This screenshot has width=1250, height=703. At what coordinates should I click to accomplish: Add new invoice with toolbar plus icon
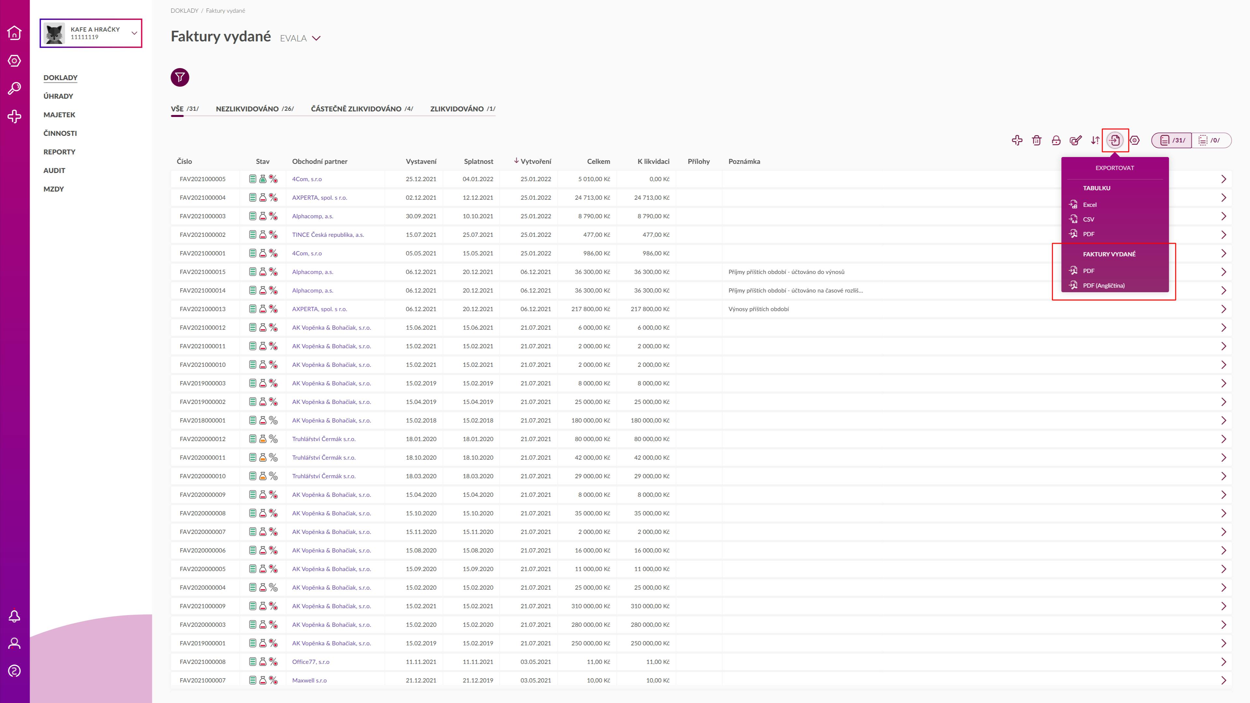pos(1017,140)
